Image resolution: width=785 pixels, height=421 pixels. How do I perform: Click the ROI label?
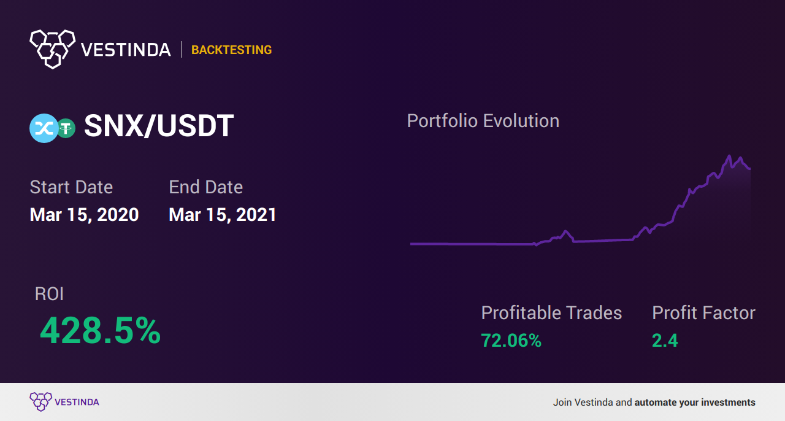[49, 294]
